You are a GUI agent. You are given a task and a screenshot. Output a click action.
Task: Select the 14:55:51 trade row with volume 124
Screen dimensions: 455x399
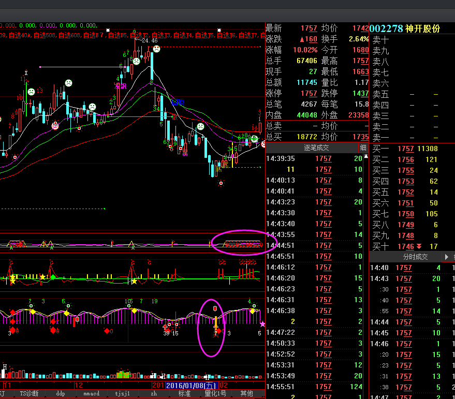click(x=314, y=387)
